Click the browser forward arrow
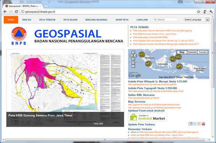This screenshot has width=216, height=143. 11,12
